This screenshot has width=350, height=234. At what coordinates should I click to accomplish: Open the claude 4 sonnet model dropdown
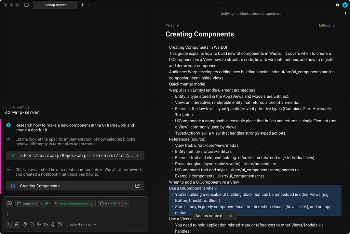point(81,224)
